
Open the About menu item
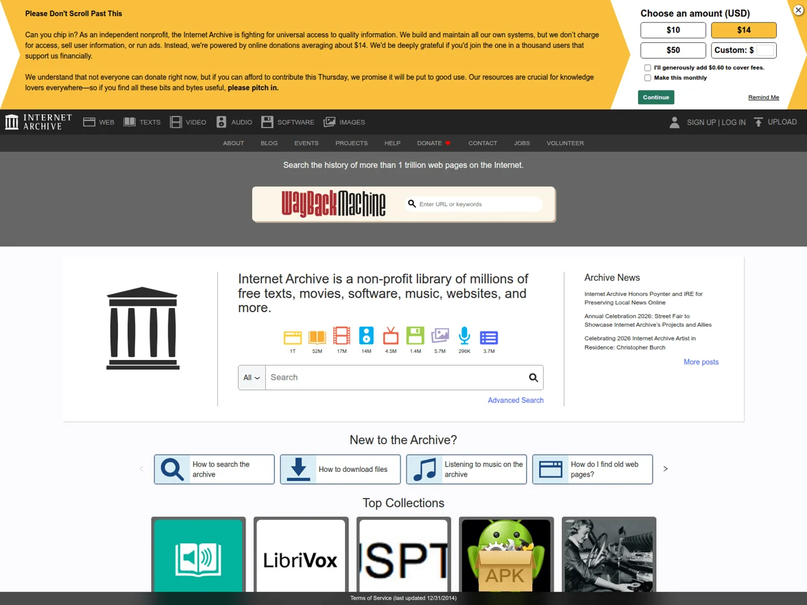tap(233, 143)
